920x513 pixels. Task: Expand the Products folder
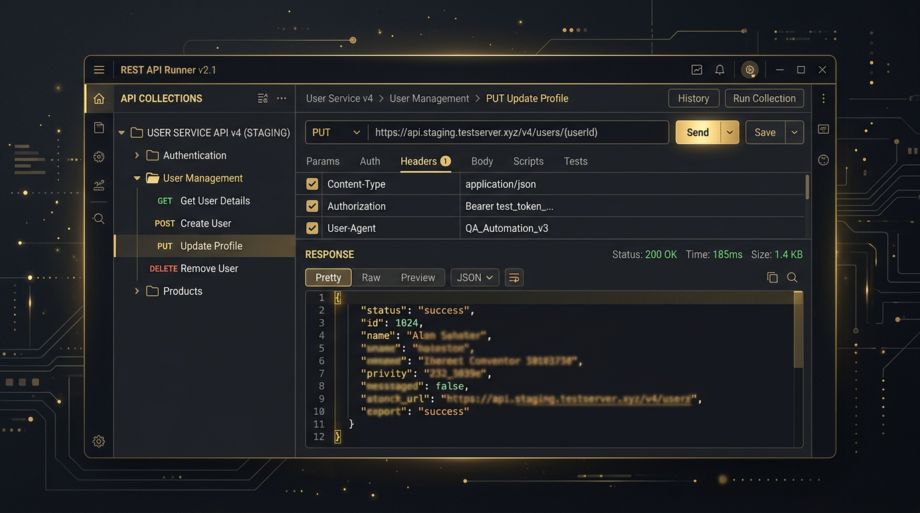[x=136, y=291]
